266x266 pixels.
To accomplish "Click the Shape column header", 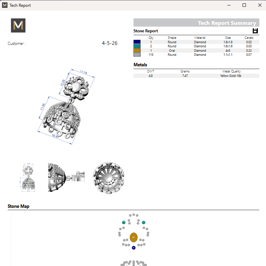I will pyautogui.click(x=172, y=38).
